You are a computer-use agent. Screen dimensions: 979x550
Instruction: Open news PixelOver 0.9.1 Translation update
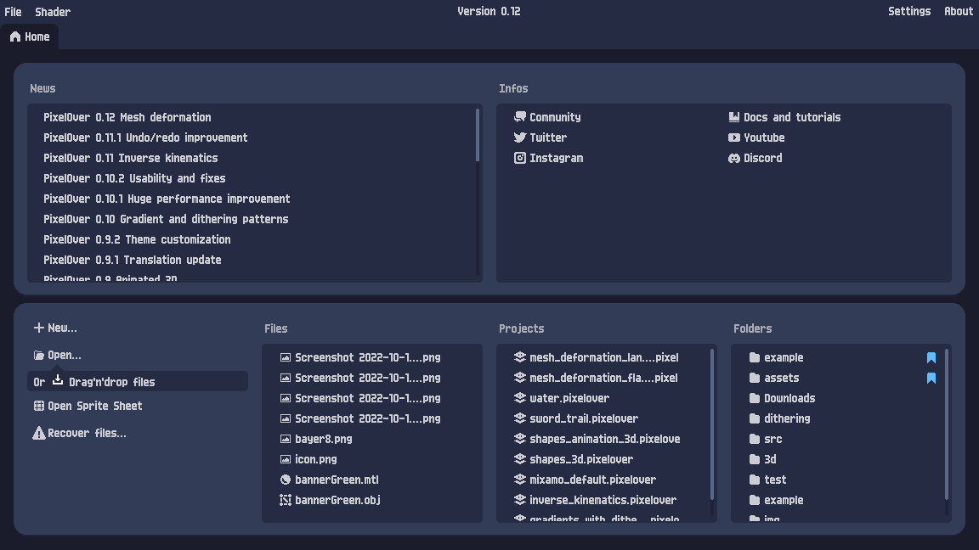pos(133,260)
